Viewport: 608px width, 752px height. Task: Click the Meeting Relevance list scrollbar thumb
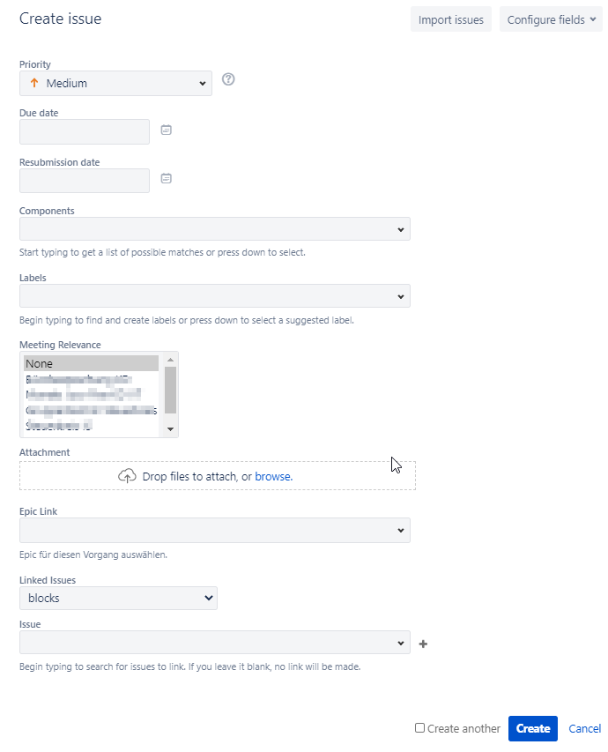tap(170, 390)
